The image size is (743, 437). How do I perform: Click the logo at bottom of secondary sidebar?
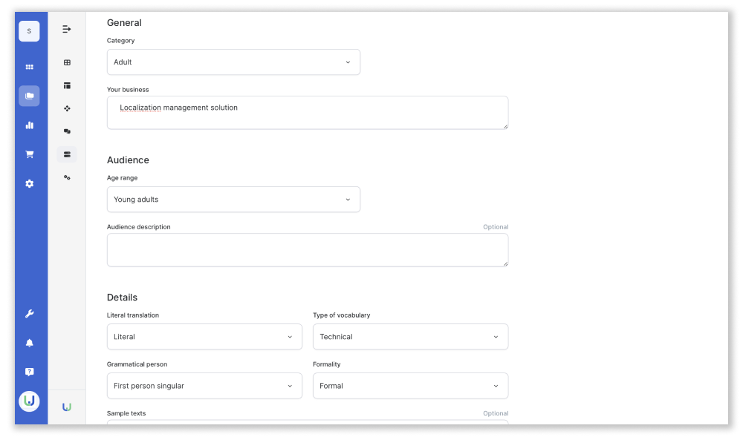pos(67,407)
